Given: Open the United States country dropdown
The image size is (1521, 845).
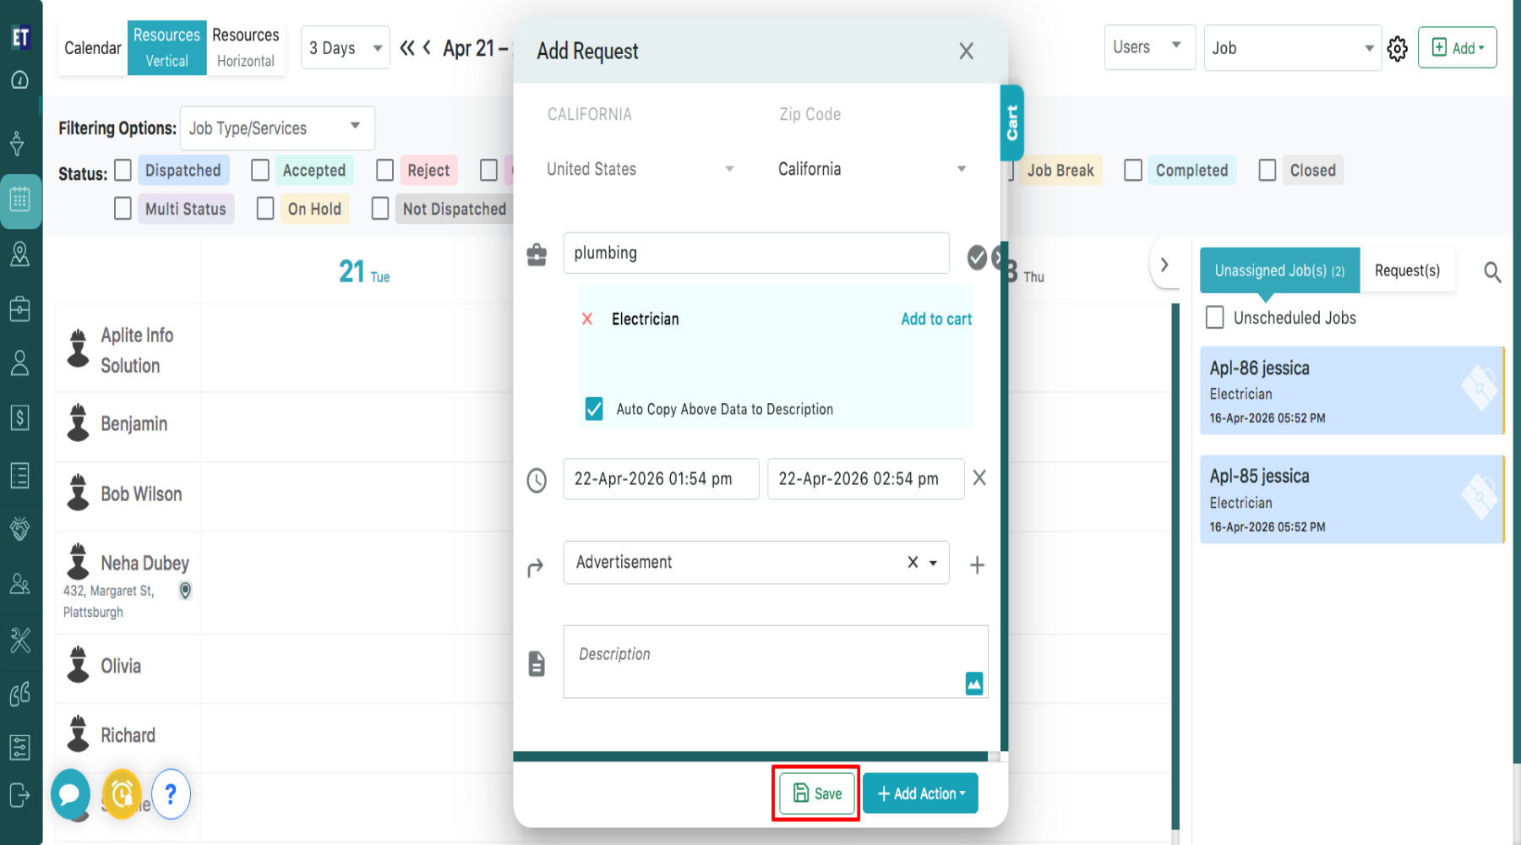Looking at the screenshot, I should tap(640, 169).
